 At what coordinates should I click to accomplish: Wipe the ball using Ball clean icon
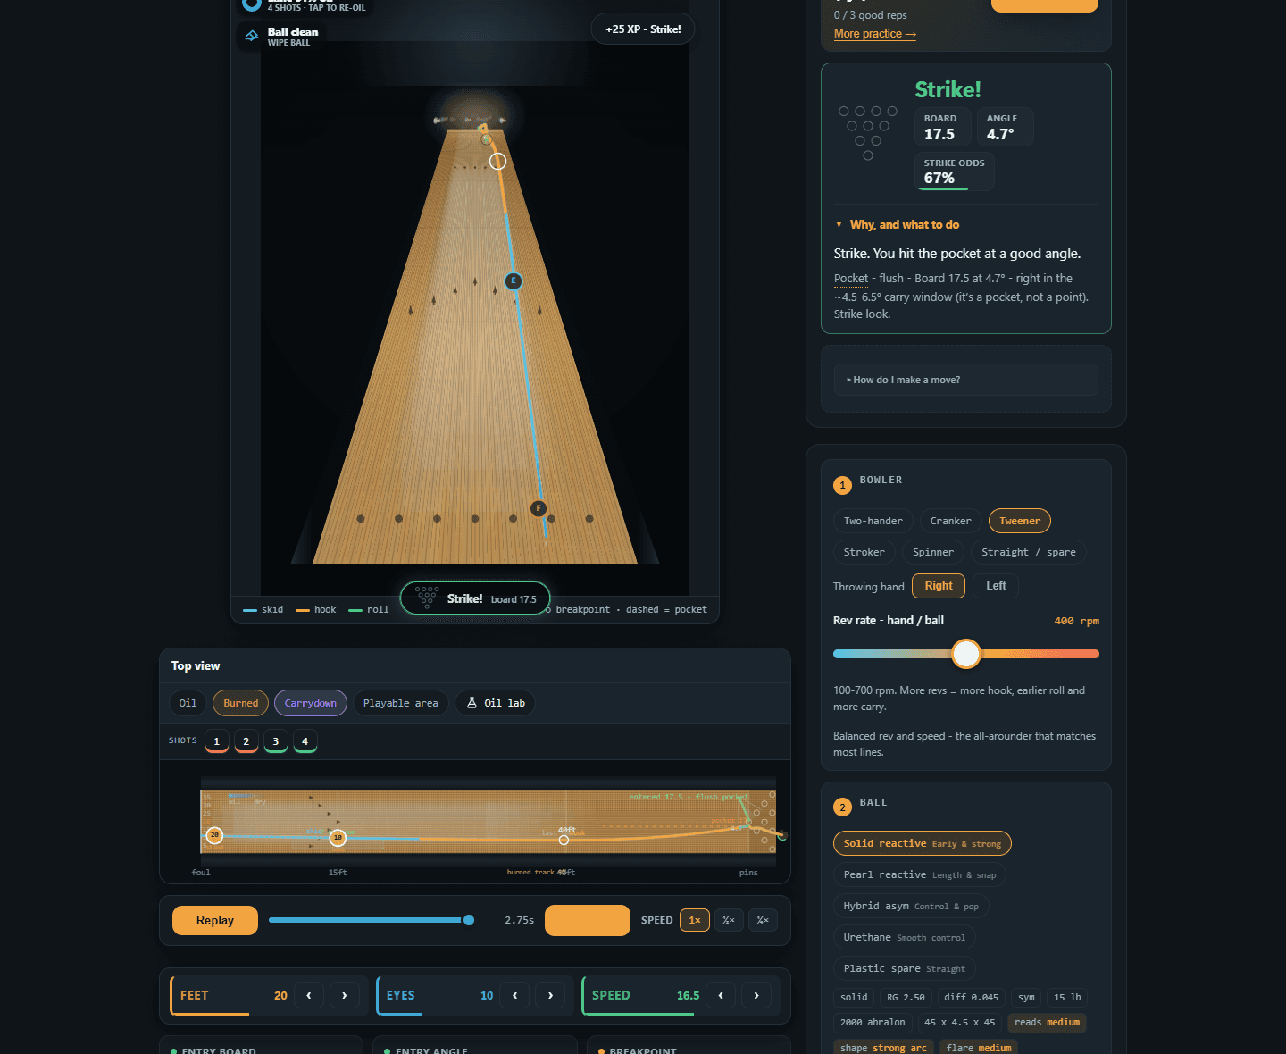(x=252, y=36)
